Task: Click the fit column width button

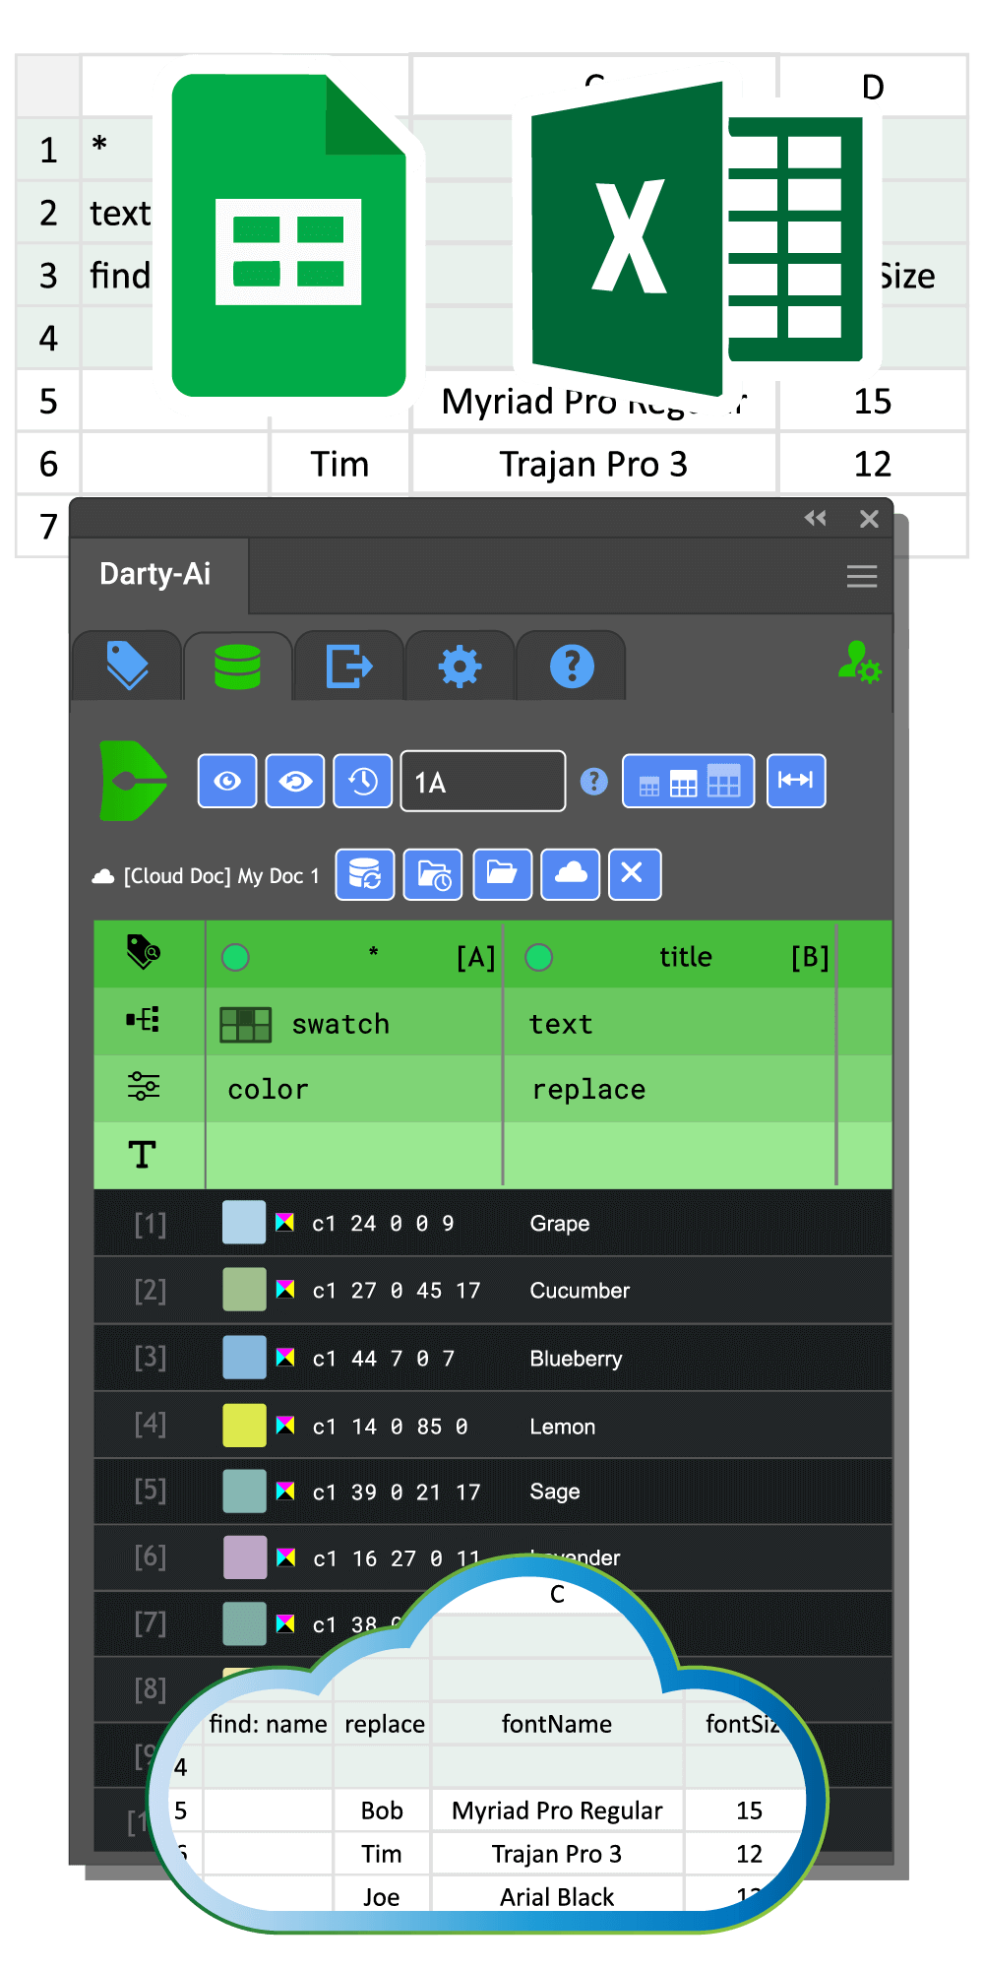Action: 796,781
